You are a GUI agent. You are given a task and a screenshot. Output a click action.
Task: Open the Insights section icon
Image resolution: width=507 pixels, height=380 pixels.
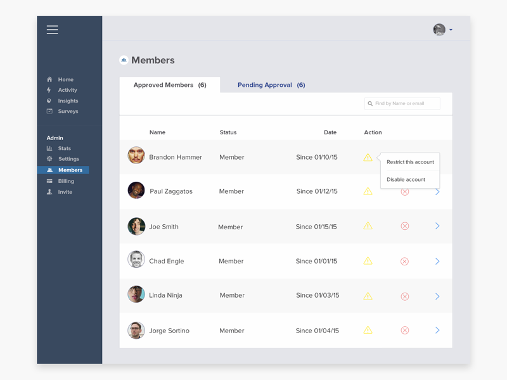pyautogui.click(x=49, y=101)
